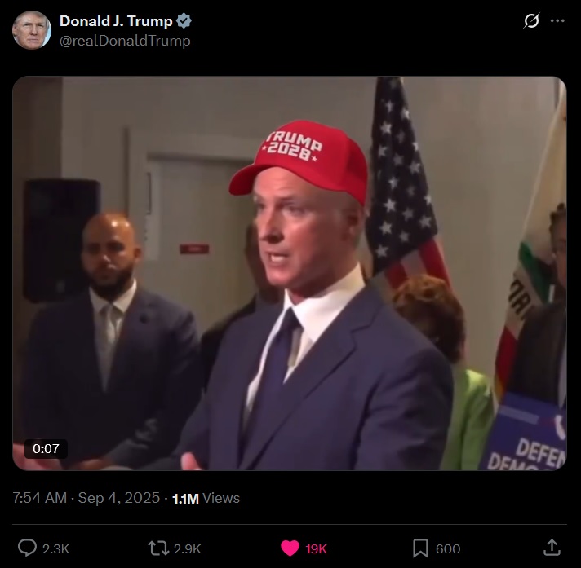The image size is (581, 568).
Task: Click the 2.3K replies count
Action: [x=56, y=548]
